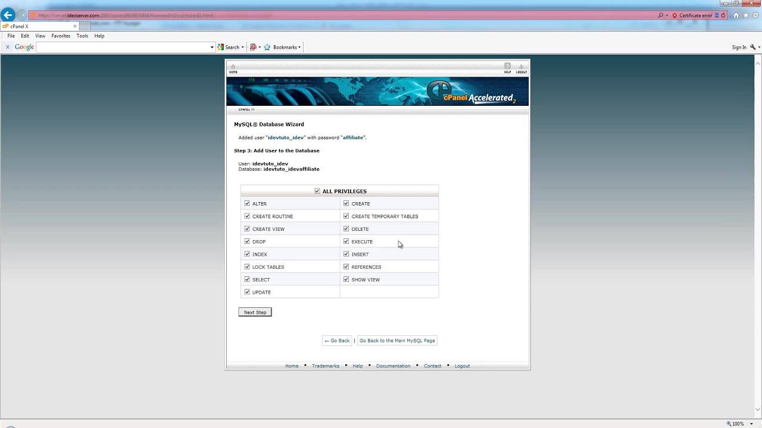Toggle the EXECUTE checkbox
The width and height of the screenshot is (762, 428).
(346, 241)
